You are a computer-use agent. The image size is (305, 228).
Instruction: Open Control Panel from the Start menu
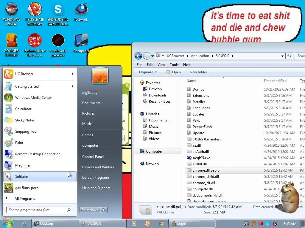(x=93, y=157)
